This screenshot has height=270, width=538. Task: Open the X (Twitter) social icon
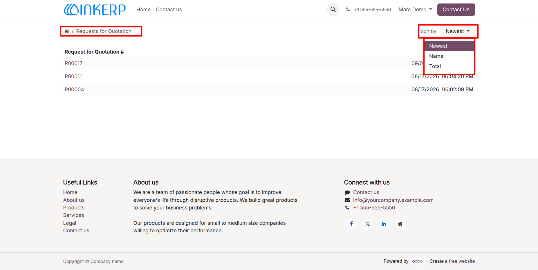coord(368,224)
